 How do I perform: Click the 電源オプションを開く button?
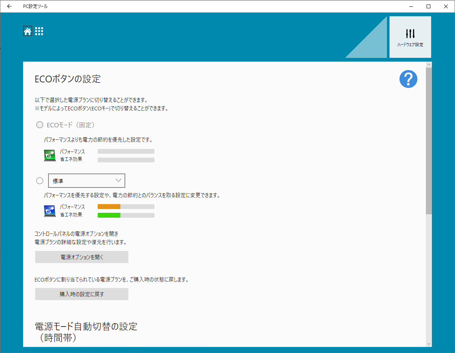point(81,257)
